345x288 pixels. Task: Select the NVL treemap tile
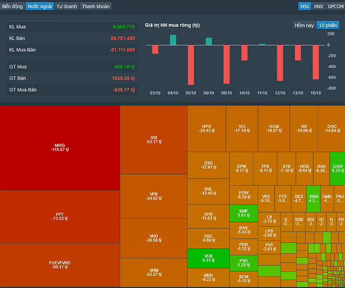tap(208, 191)
